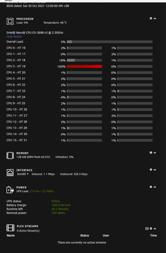Image resolution: width=166 pixels, height=253 pixels.
Task: Click the Plex Streams filmstrip icon
Action: pyautogui.click(x=10, y=228)
